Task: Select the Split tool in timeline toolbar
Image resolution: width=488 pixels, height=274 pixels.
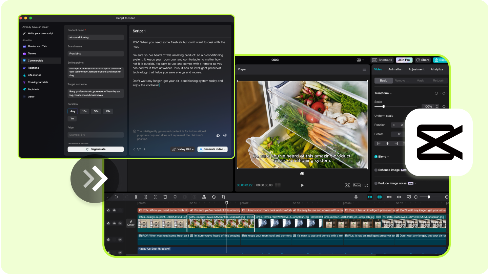Action: coord(136,197)
